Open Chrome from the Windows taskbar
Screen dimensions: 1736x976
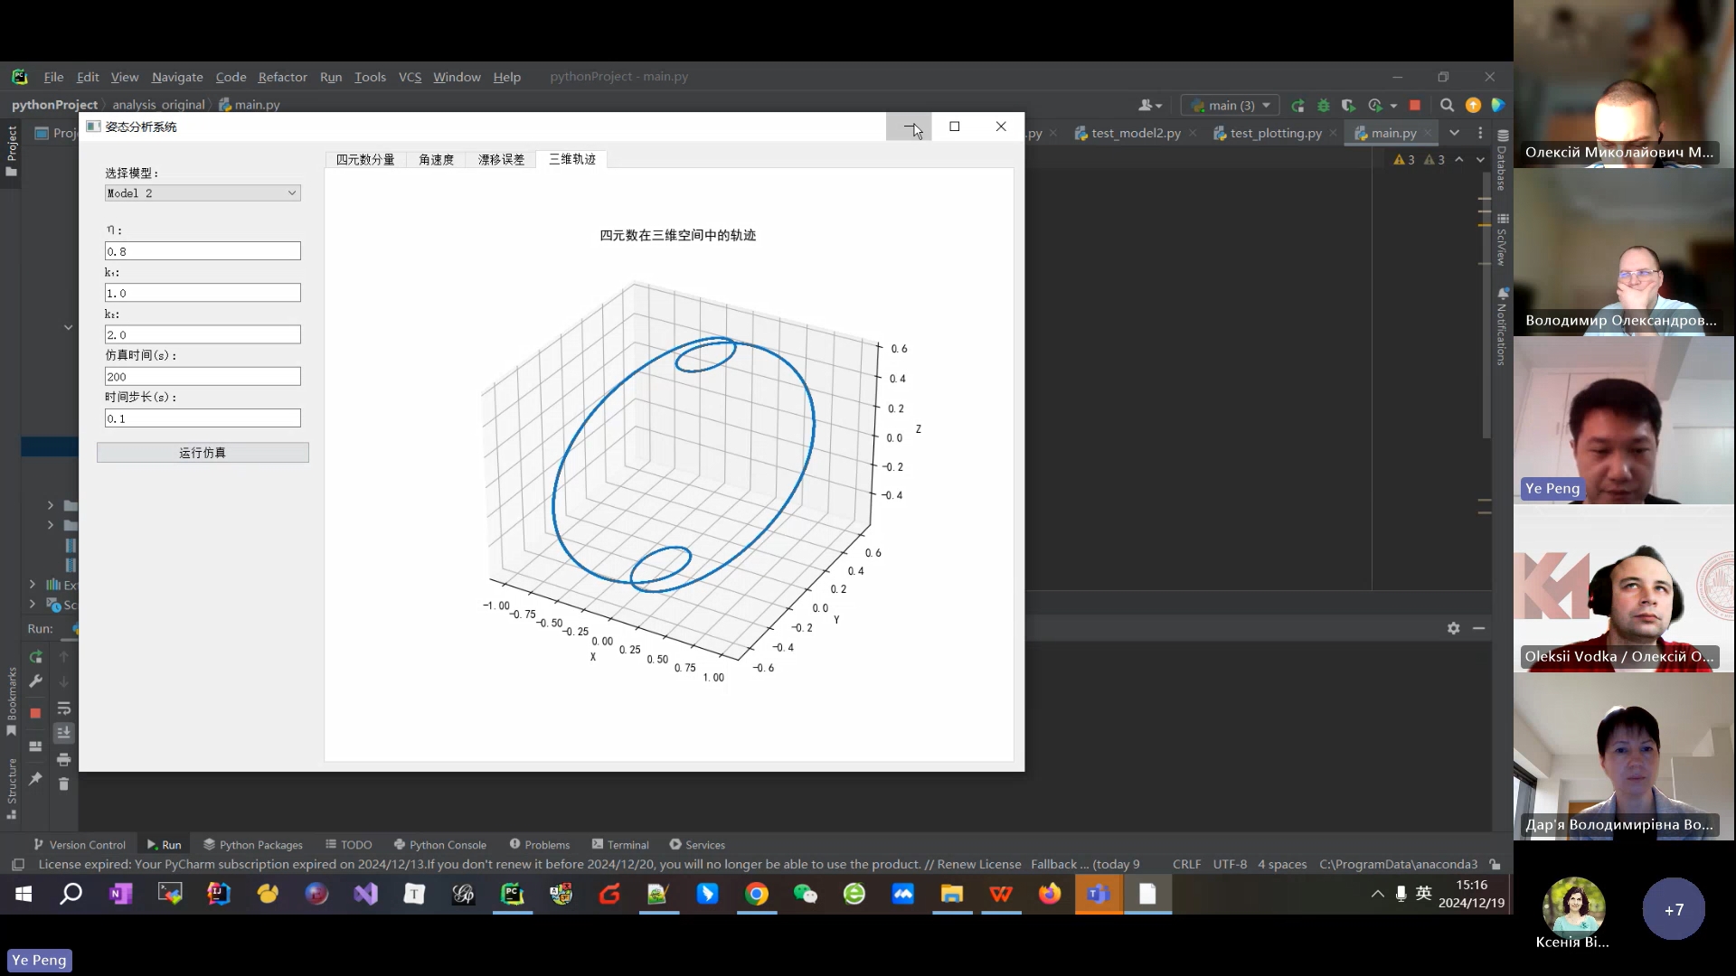757,895
